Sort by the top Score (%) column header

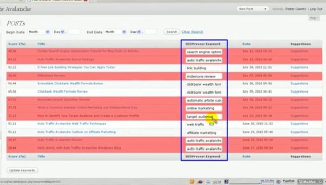(x=17, y=44)
